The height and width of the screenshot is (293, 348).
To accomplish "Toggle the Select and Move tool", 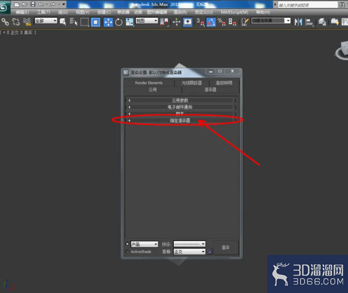I will click(108, 22).
